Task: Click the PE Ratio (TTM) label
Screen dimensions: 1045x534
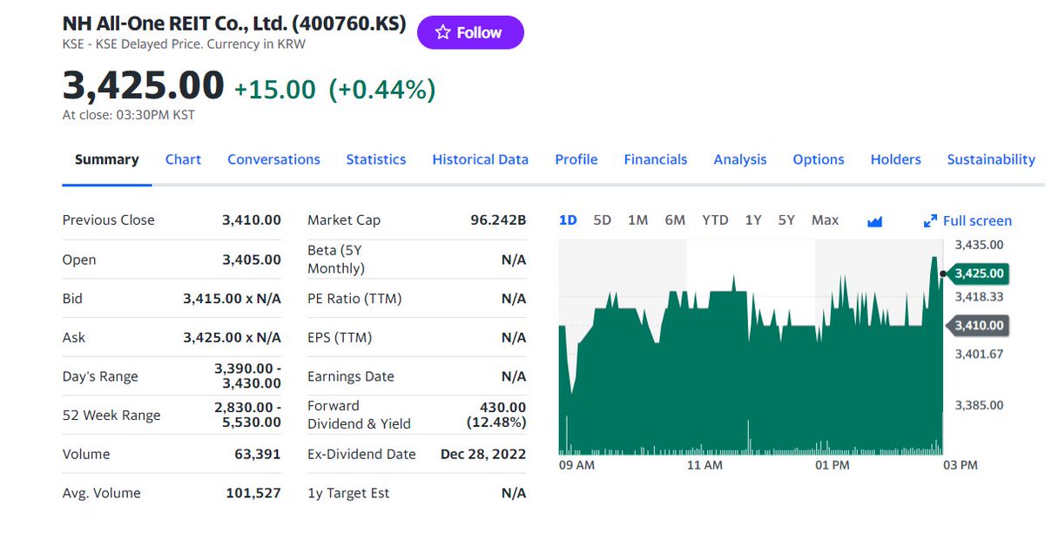Action: [354, 298]
